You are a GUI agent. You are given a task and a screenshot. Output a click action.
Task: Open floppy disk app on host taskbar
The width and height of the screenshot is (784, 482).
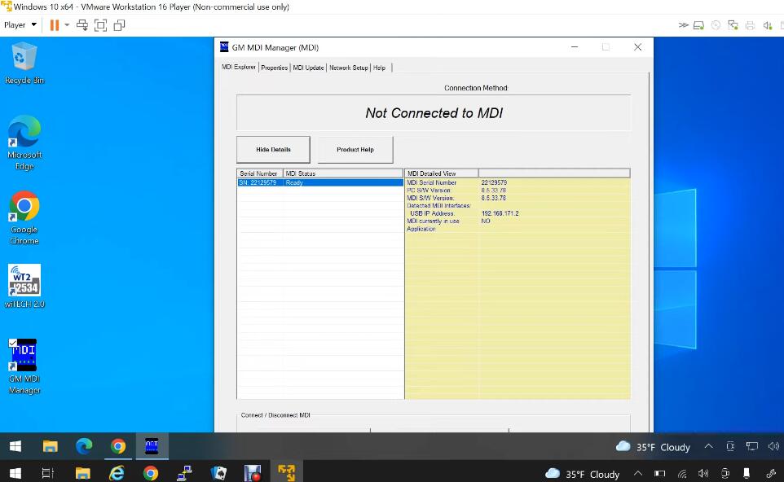(253, 472)
